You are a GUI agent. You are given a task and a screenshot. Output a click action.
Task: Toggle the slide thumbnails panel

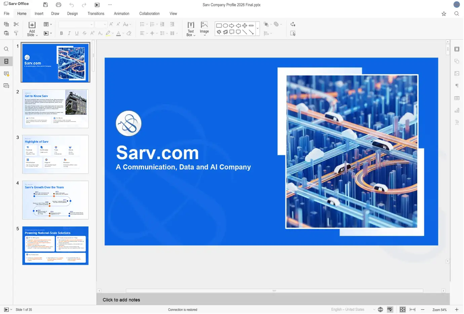pyautogui.click(x=6, y=61)
